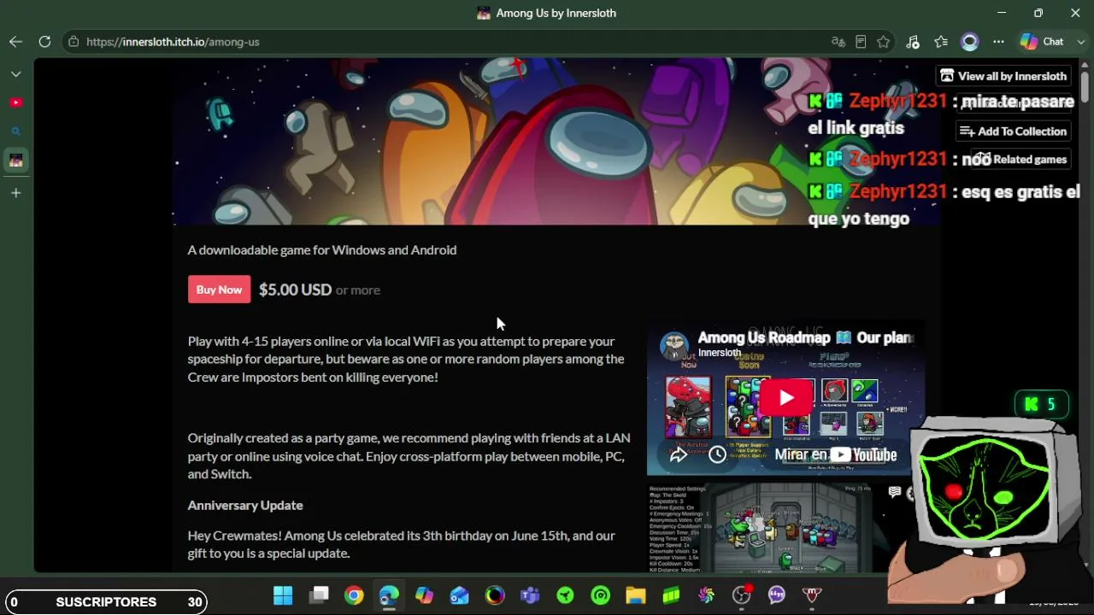Click the '$5.00 USD' price text
Screen dimensions: 1094x615
pyautogui.click(x=295, y=290)
